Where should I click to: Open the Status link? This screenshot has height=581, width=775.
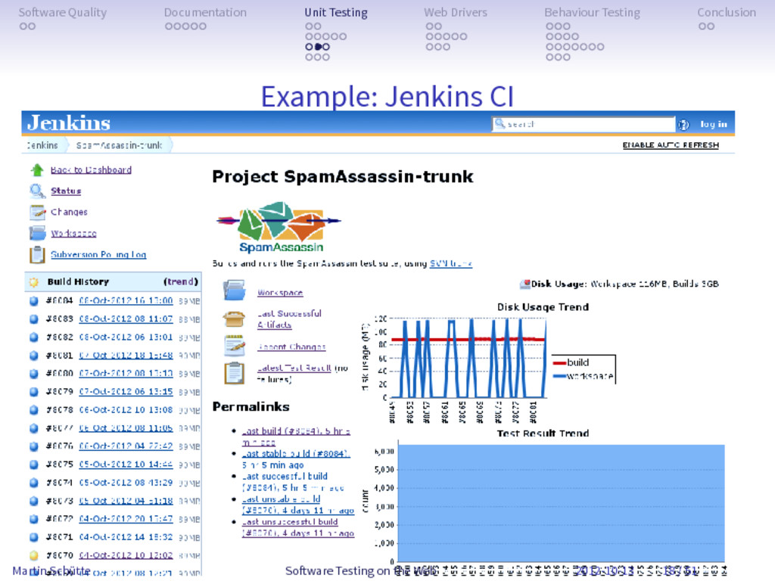point(66,191)
